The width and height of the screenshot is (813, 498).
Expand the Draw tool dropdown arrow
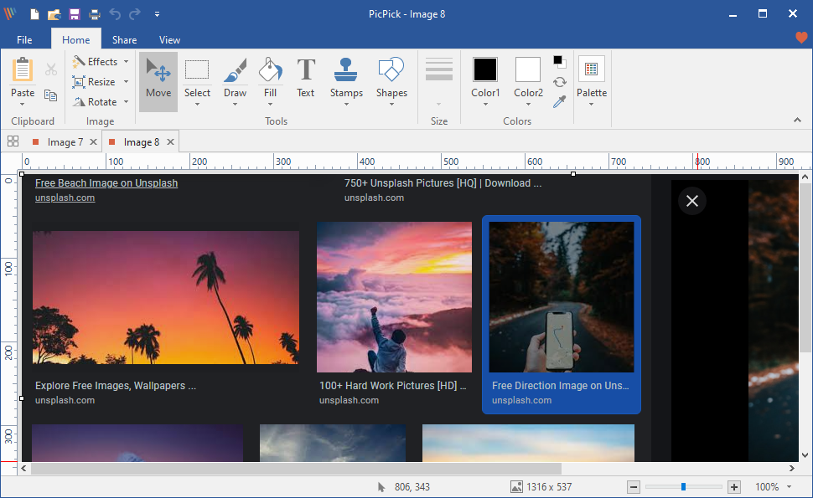click(x=235, y=105)
